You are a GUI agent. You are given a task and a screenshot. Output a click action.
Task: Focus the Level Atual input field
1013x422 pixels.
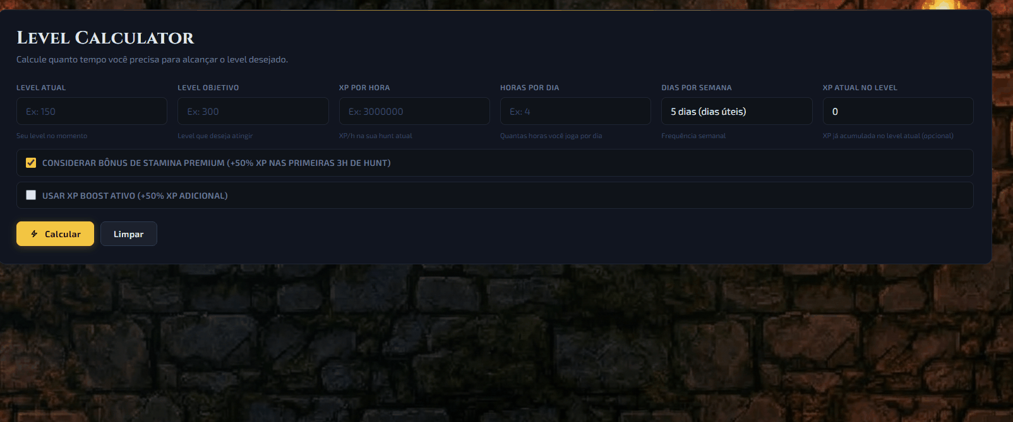click(x=92, y=112)
